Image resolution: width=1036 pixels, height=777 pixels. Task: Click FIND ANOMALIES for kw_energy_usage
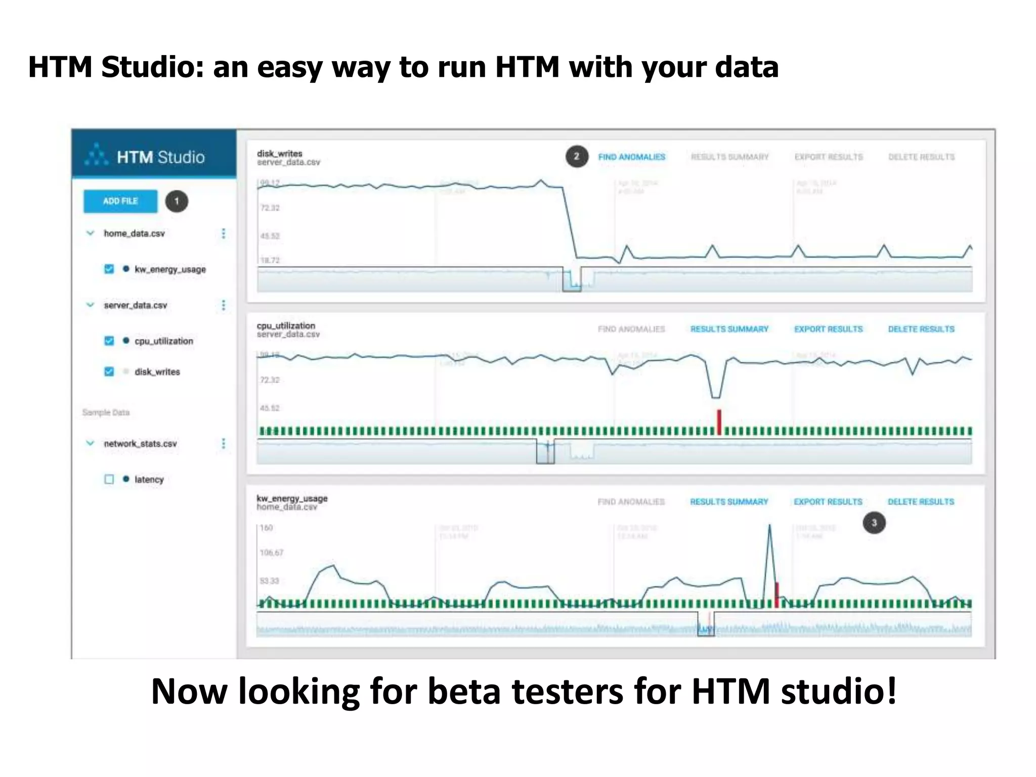pyautogui.click(x=631, y=501)
